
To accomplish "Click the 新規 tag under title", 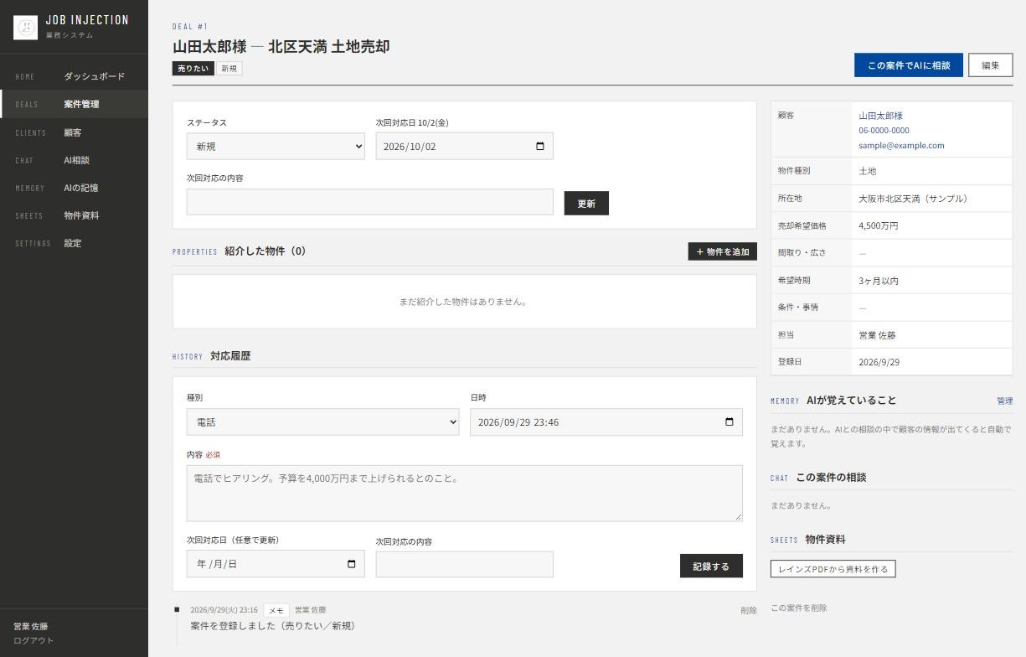I will (x=229, y=69).
